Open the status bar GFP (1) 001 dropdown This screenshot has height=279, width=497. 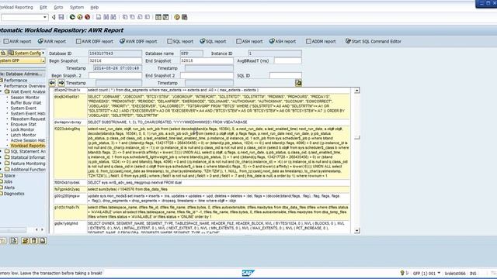pyautogui.click(x=439, y=273)
